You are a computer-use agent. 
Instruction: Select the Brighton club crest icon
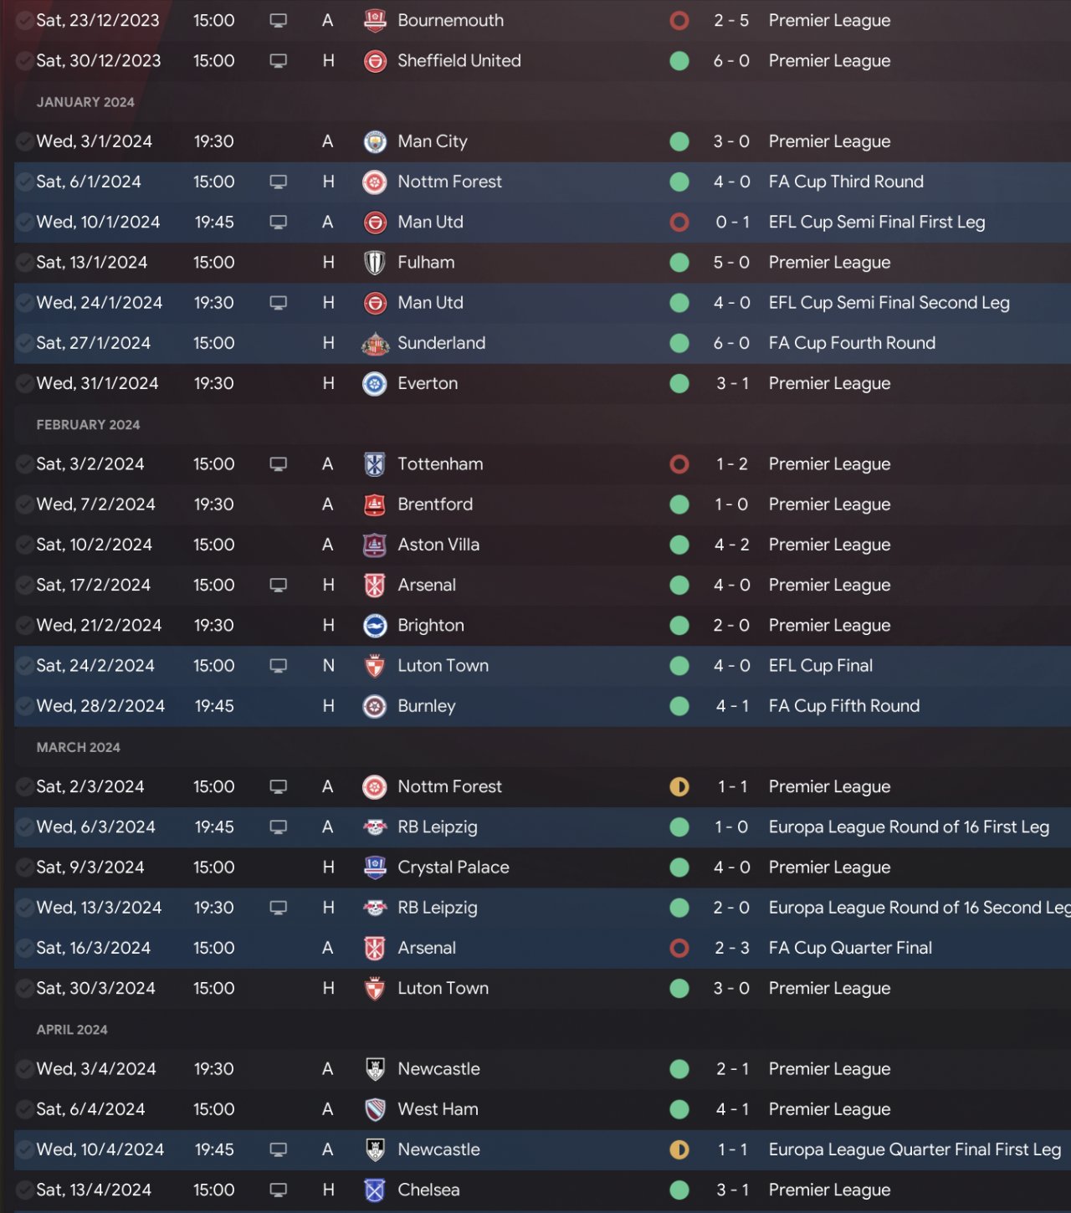pyautogui.click(x=375, y=626)
